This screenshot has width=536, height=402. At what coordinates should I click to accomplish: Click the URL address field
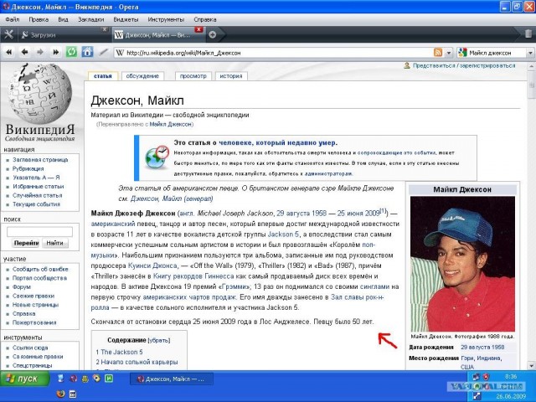(279, 53)
